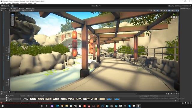Select the first asset thumbnail (roof shape)

click(25, 99)
